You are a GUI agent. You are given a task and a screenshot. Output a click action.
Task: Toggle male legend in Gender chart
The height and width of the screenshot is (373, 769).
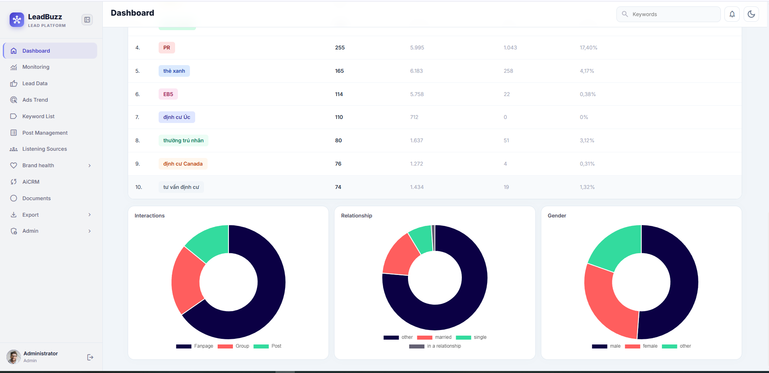click(x=606, y=346)
